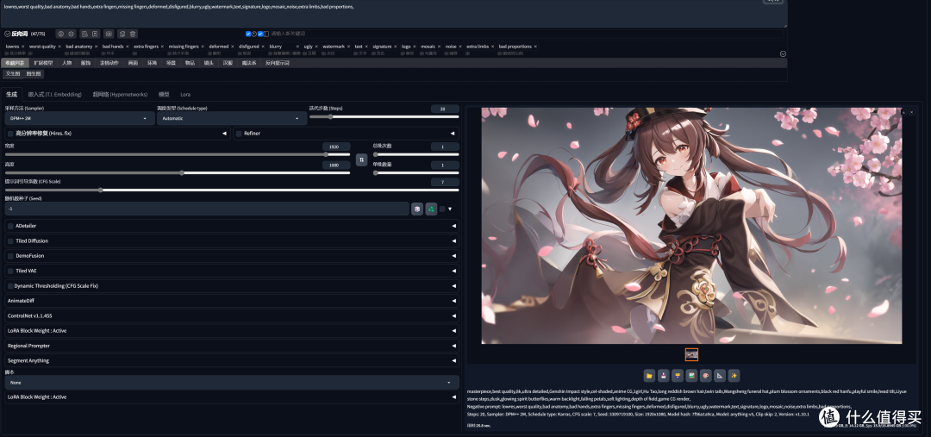931x437 pixels.
Task: Select the 汉服 category button
Action: pyautogui.click(x=228, y=62)
